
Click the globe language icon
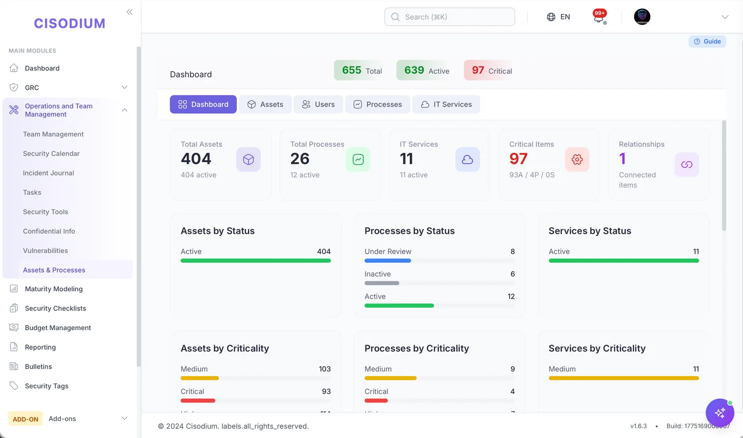(x=551, y=17)
